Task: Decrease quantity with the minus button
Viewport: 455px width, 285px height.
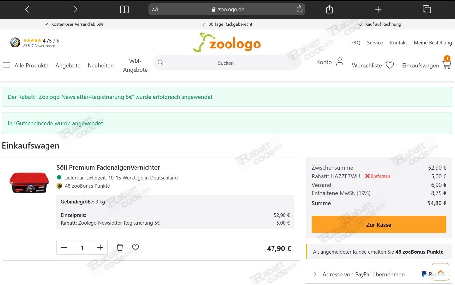Action: tap(64, 247)
